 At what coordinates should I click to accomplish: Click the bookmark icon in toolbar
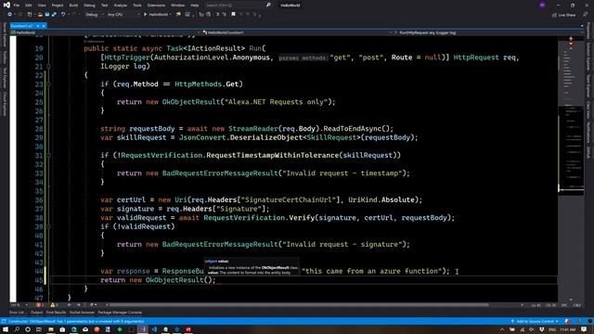pyautogui.click(x=233, y=15)
